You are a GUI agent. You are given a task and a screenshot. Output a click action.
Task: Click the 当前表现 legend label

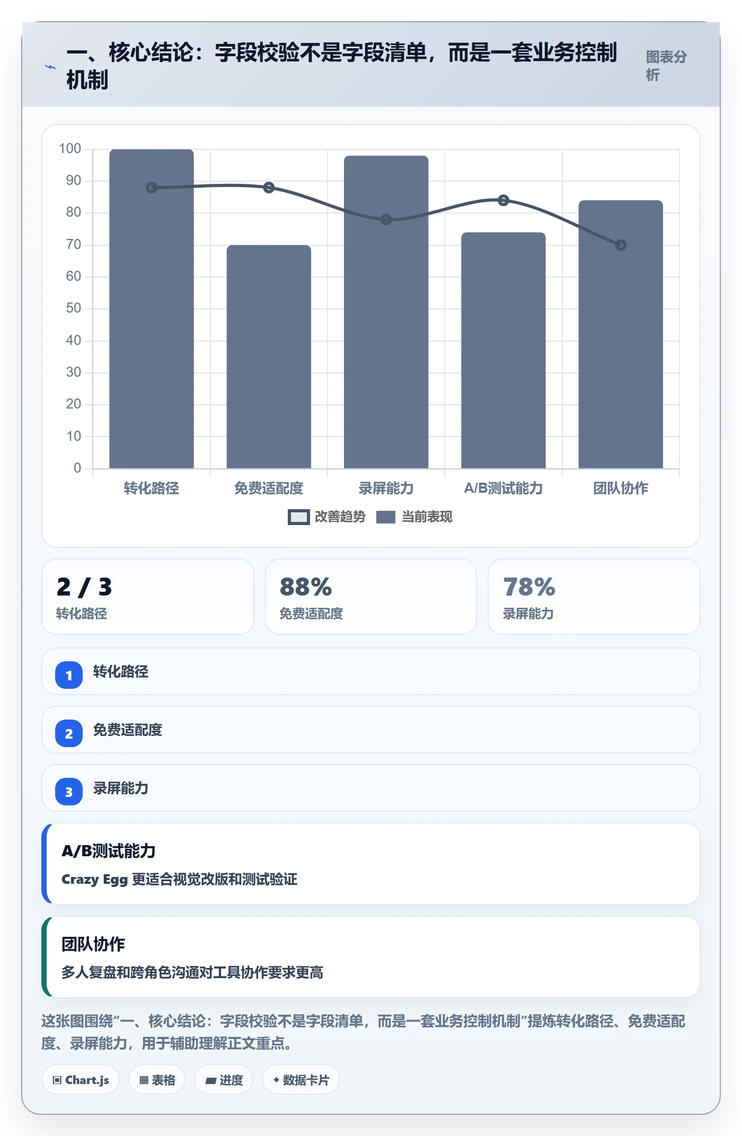427,517
